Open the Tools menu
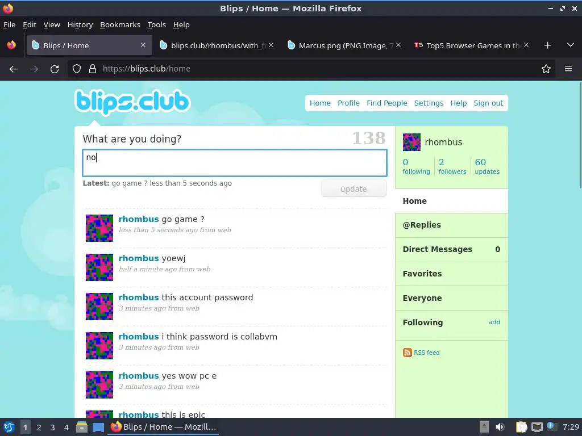This screenshot has height=436, width=582. pos(157,25)
